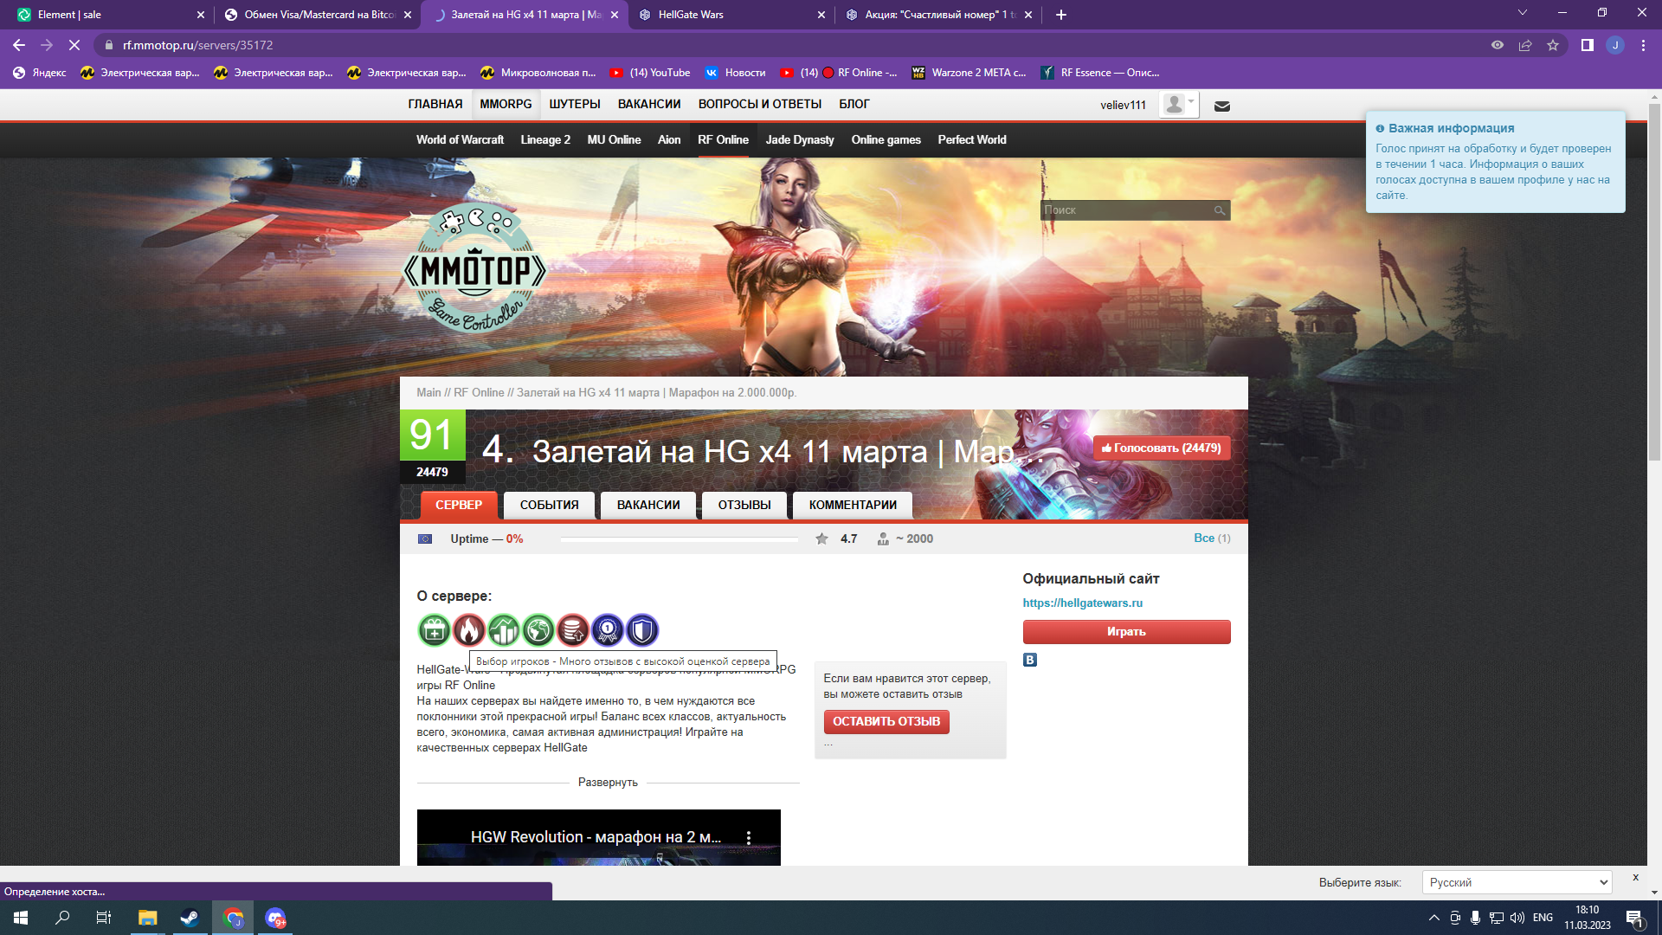Open the browser share icon
This screenshot has width=1662, height=935.
[x=1525, y=45]
